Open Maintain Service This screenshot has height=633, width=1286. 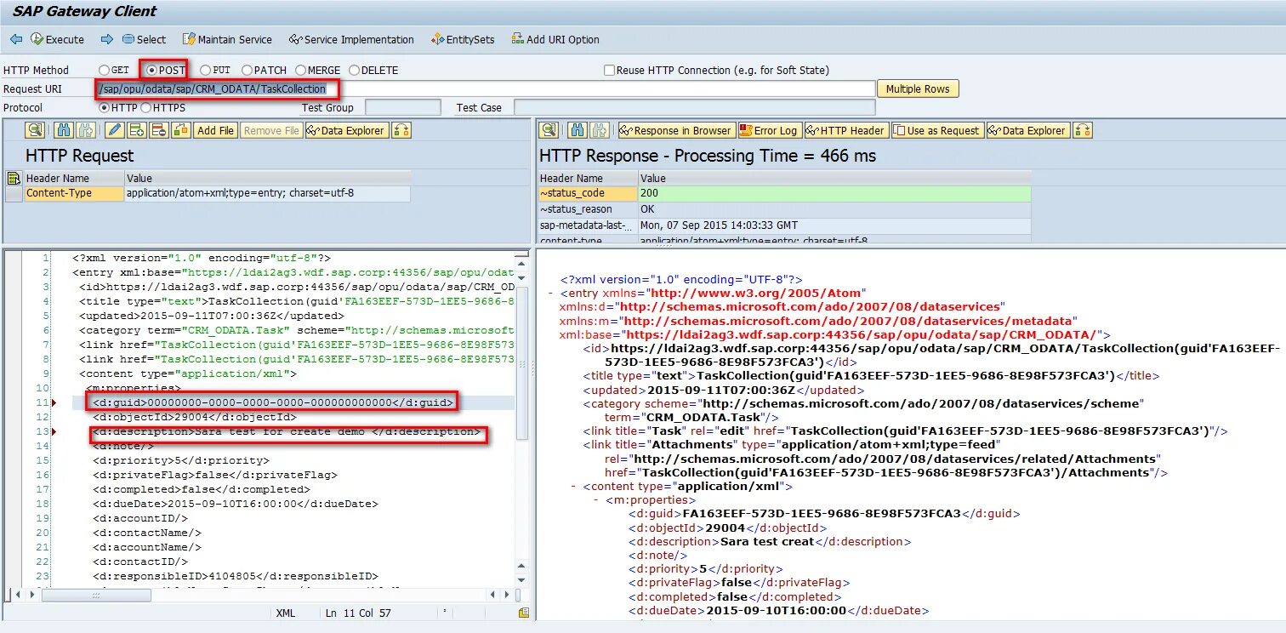227,39
